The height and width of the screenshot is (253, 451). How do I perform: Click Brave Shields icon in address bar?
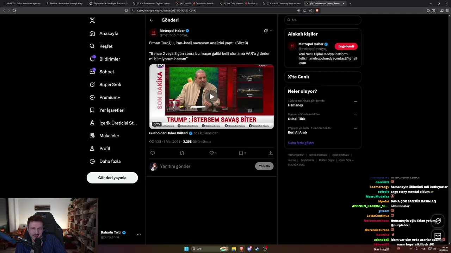coord(317,11)
